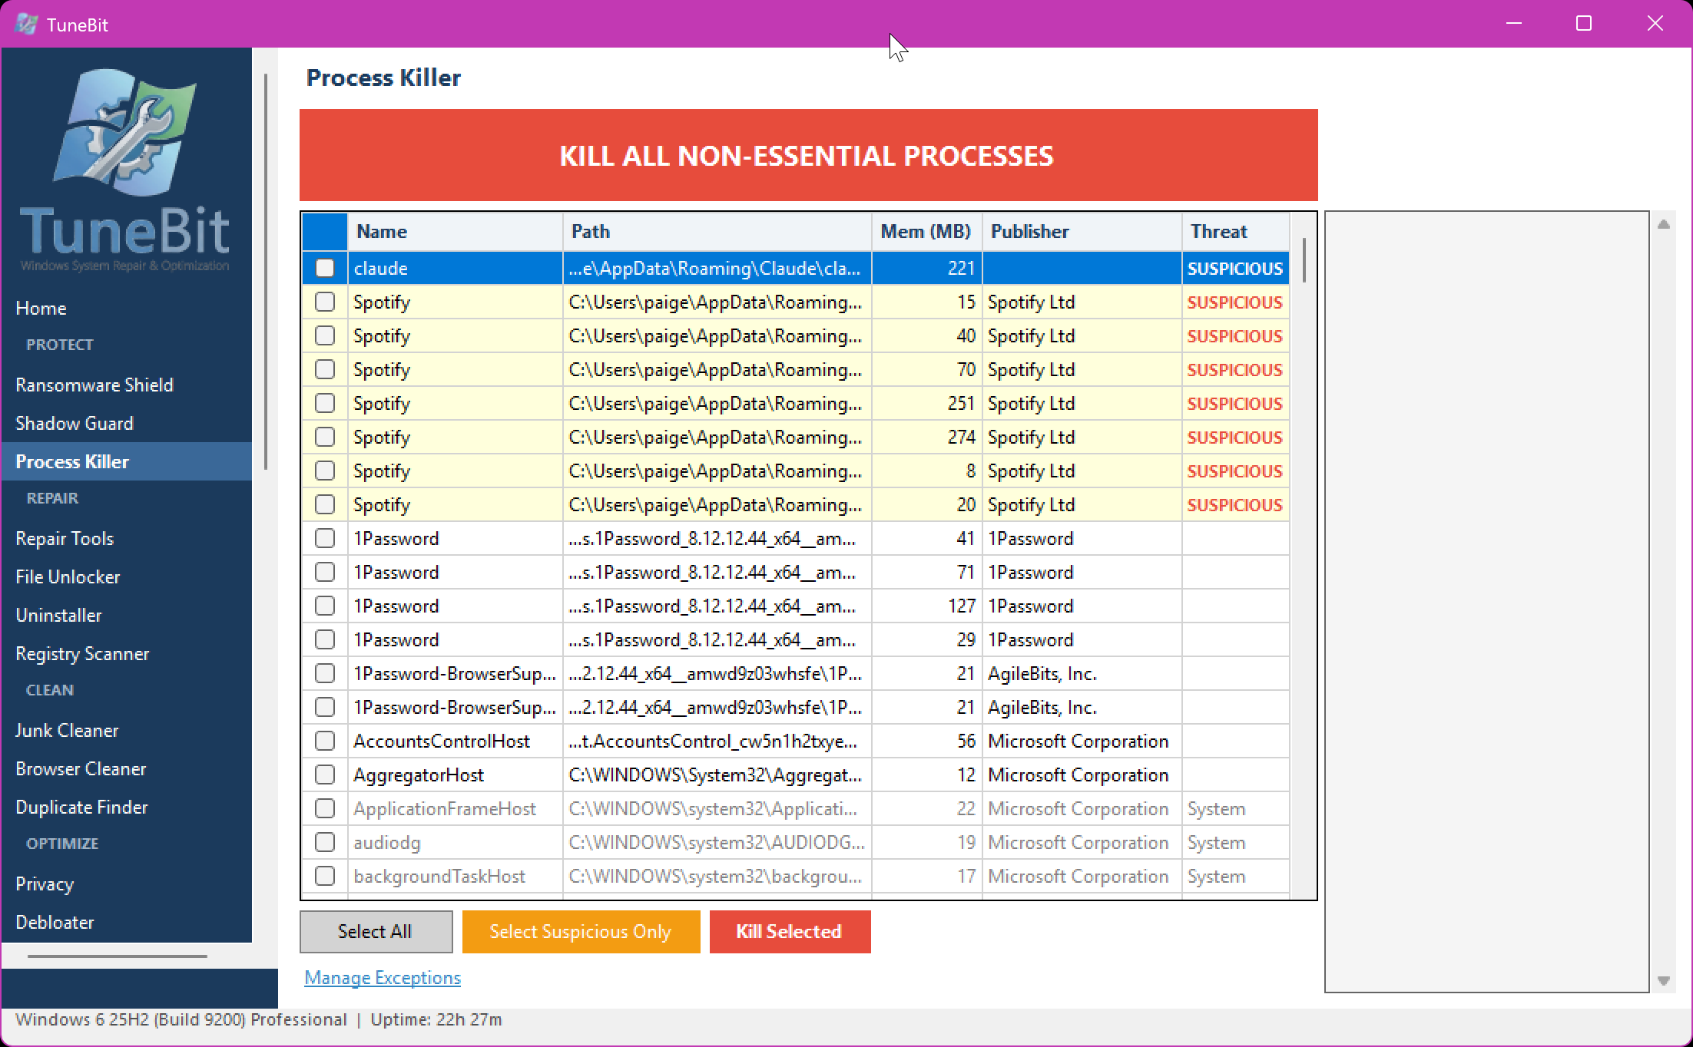Click the Uptime status bar text
The height and width of the screenshot is (1047, 1693).
[436, 1019]
